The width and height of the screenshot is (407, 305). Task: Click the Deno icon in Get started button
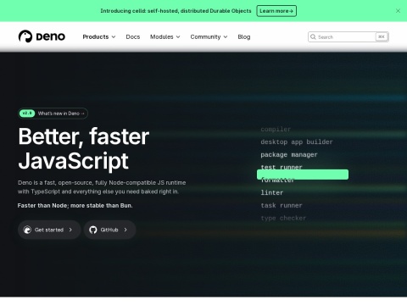pyautogui.click(x=27, y=230)
